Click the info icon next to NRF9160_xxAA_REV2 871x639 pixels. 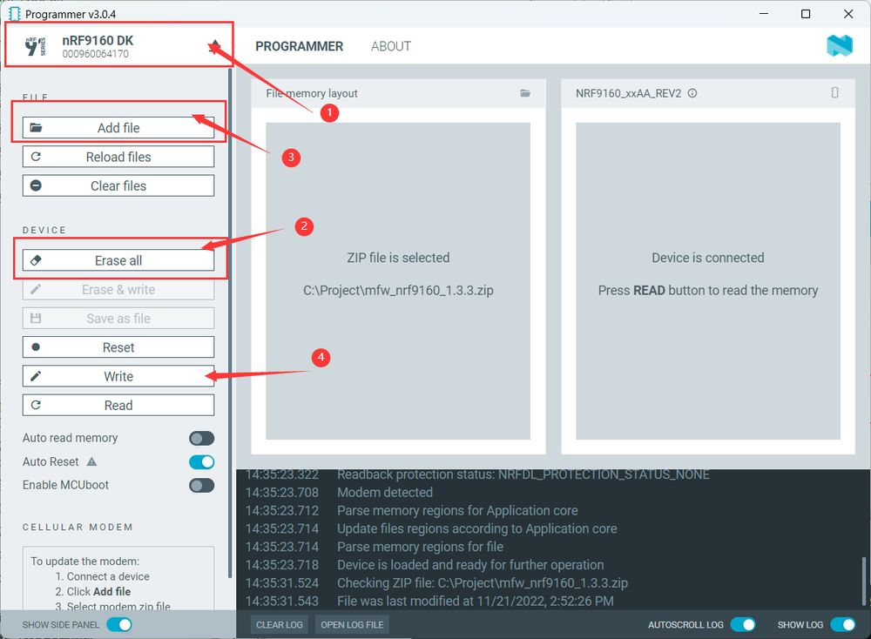[x=692, y=93]
